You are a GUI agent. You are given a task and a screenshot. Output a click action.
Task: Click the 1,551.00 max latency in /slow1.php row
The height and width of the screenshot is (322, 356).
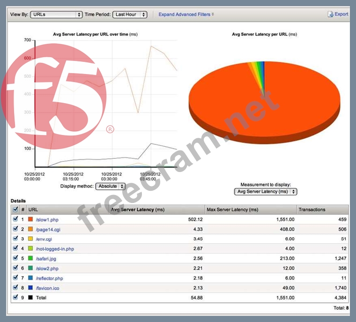(x=285, y=219)
